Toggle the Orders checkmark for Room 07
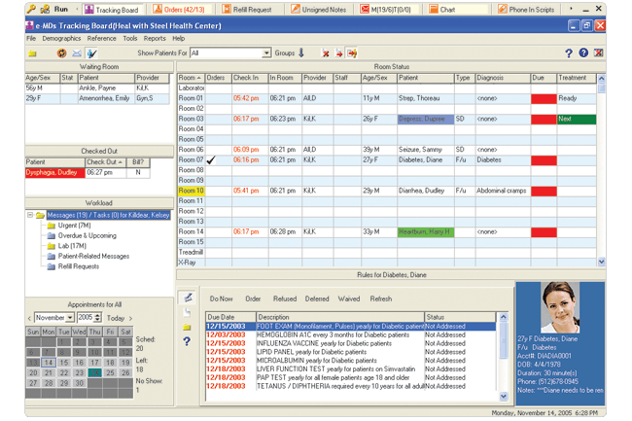This screenshot has height=421, width=632. pos(211,159)
